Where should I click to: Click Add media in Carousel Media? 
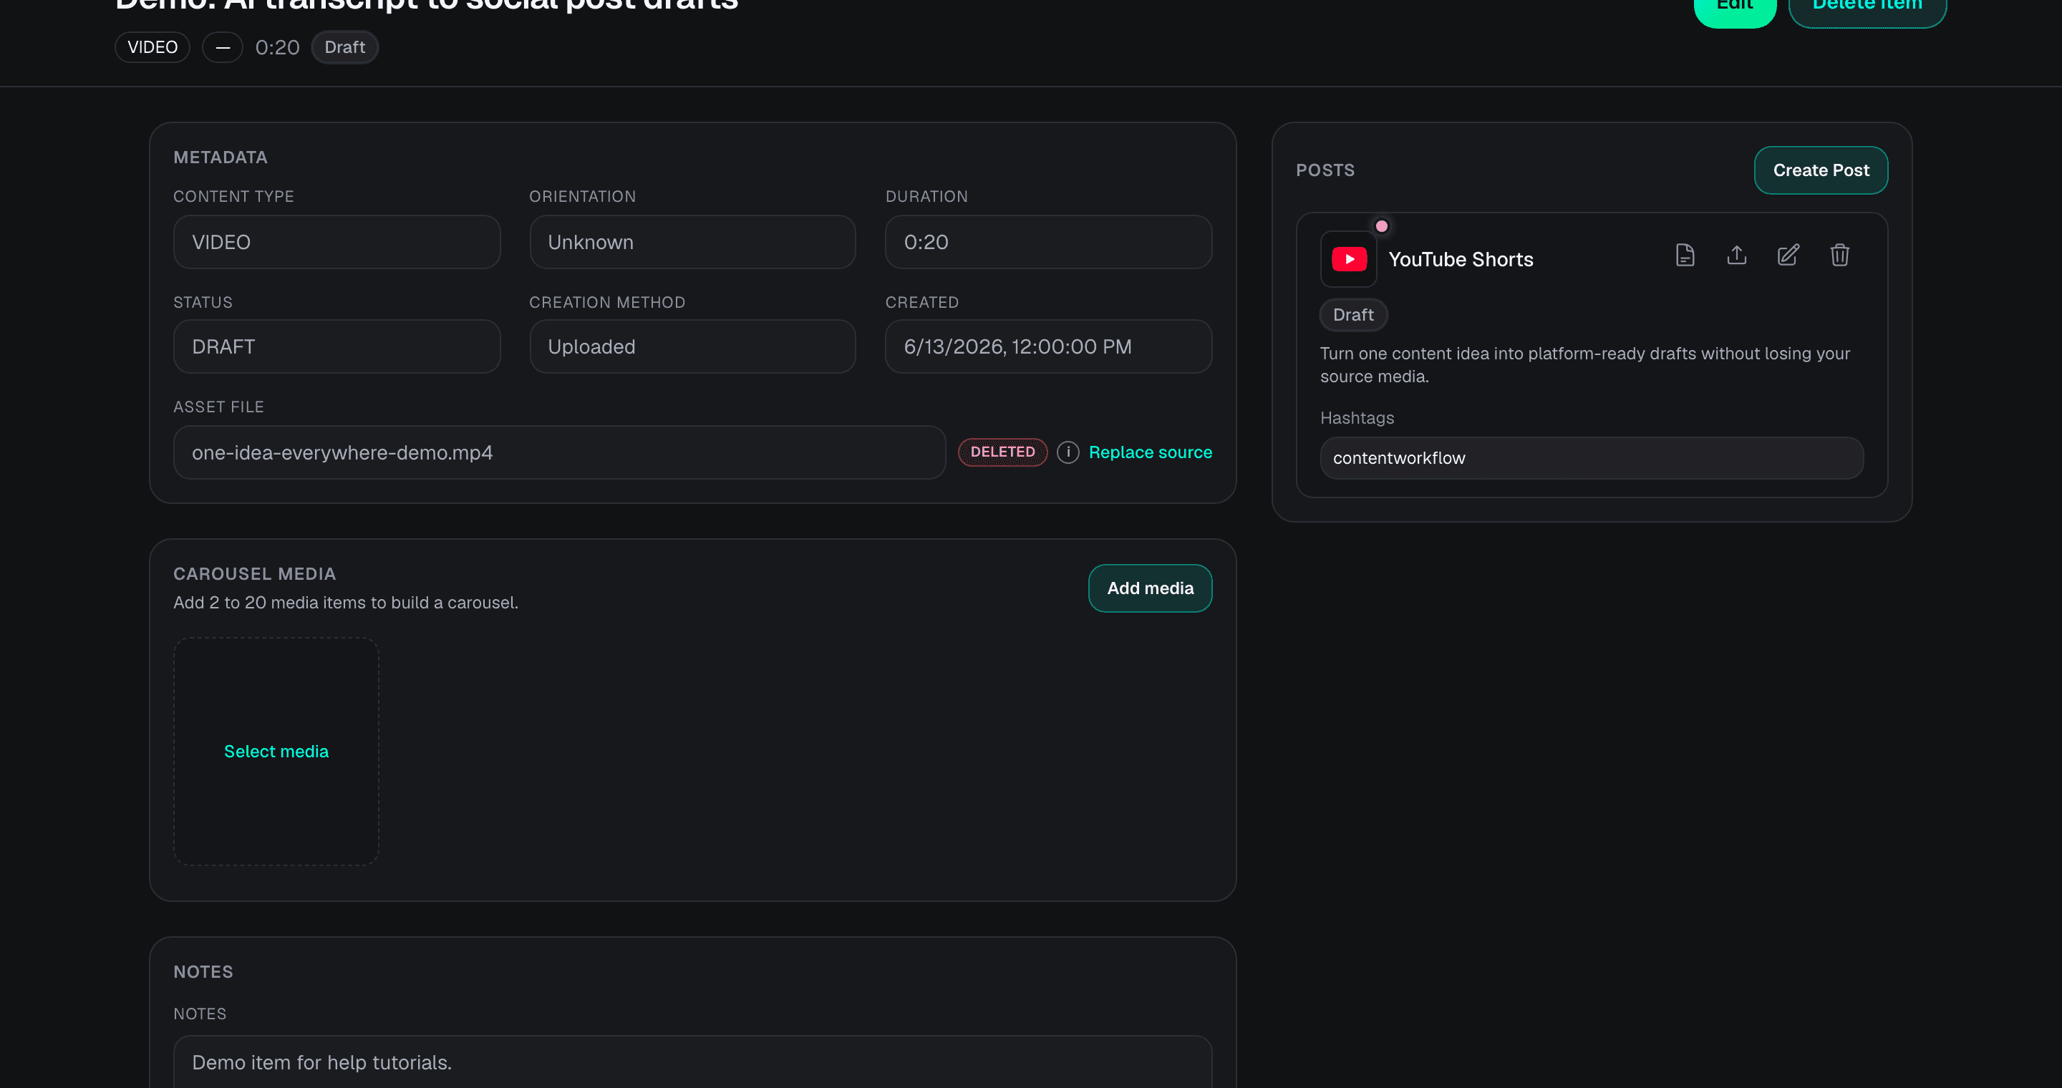pos(1151,588)
